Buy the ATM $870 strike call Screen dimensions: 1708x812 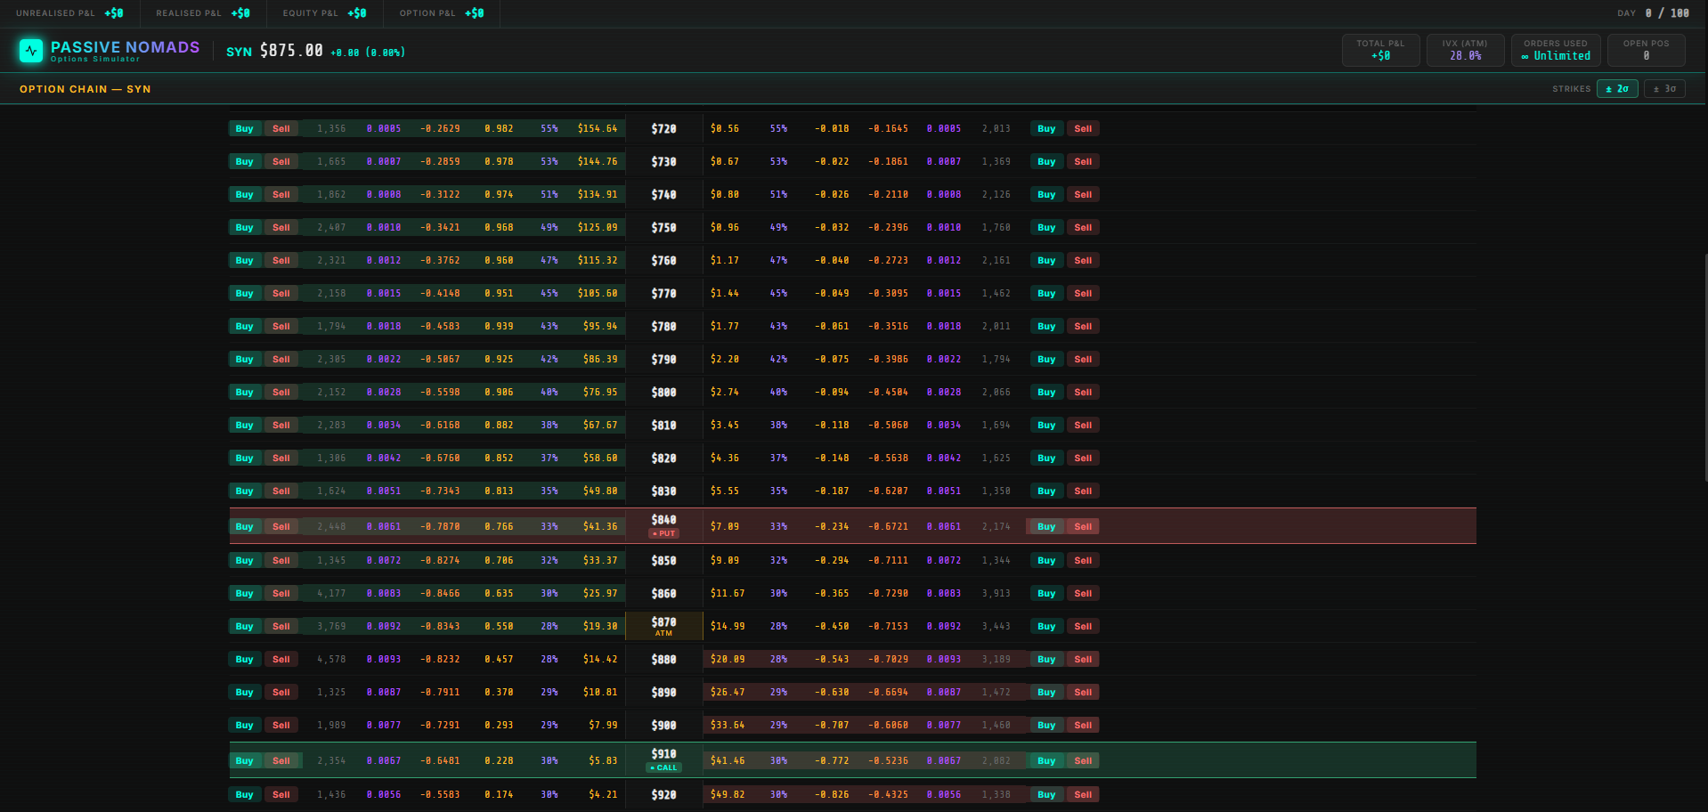245,627
